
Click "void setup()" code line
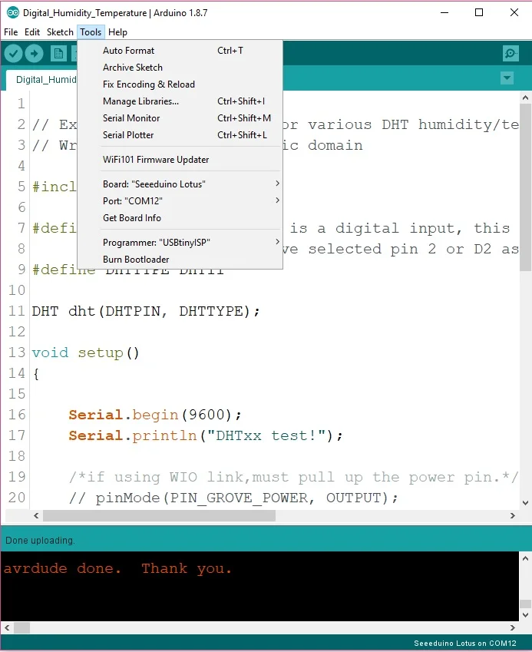(85, 352)
